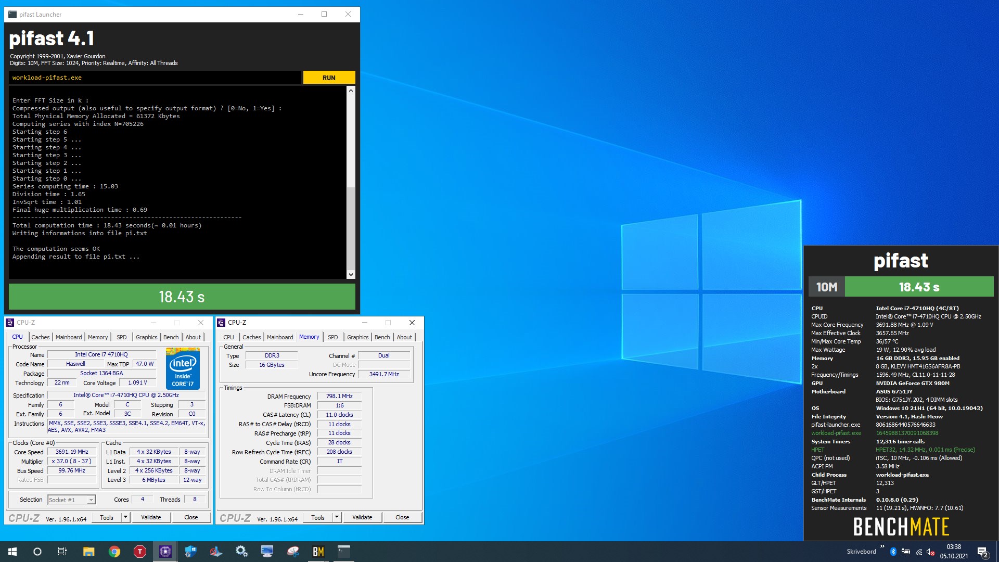Open CPU tab in right CPU-Z
The height and width of the screenshot is (562, 999).
click(x=228, y=337)
